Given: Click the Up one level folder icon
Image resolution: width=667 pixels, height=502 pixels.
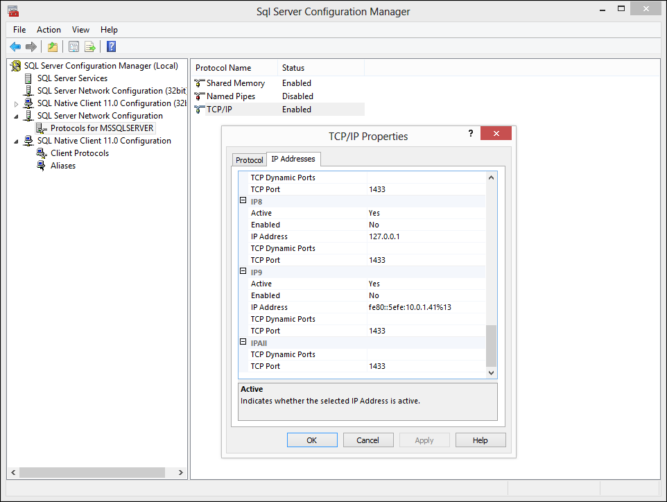Looking at the screenshot, I should pos(52,46).
